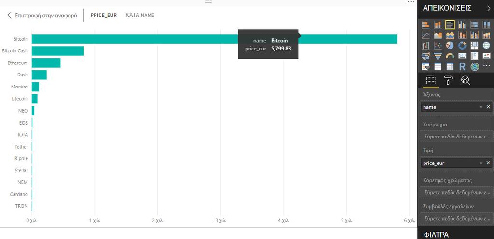The height and width of the screenshot is (239, 494).
Task: Remove the price_eur field from Τιμή
Action: 488,163
